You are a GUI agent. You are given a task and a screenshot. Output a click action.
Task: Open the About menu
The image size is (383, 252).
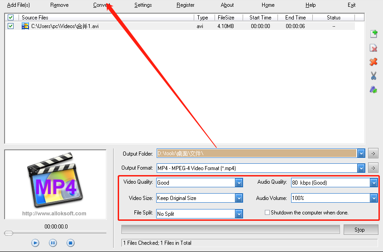point(227,5)
